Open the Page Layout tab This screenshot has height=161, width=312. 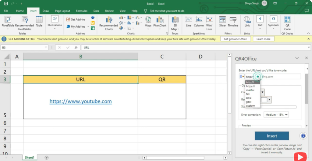(x=62, y=11)
